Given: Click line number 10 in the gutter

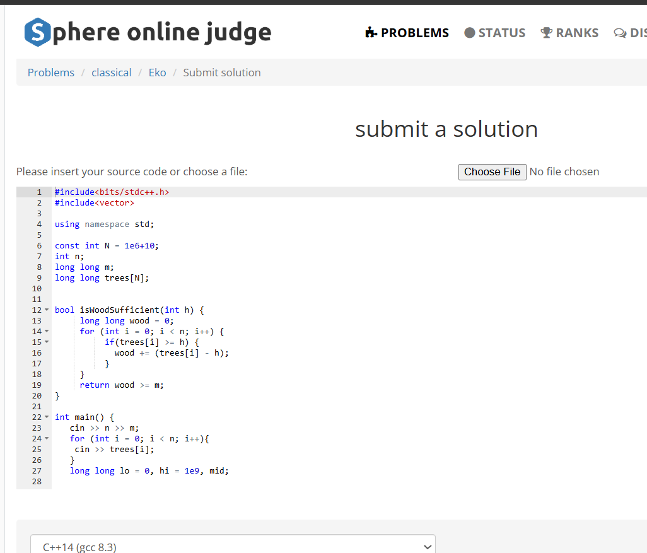Looking at the screenshot, I should click(37, 288).
